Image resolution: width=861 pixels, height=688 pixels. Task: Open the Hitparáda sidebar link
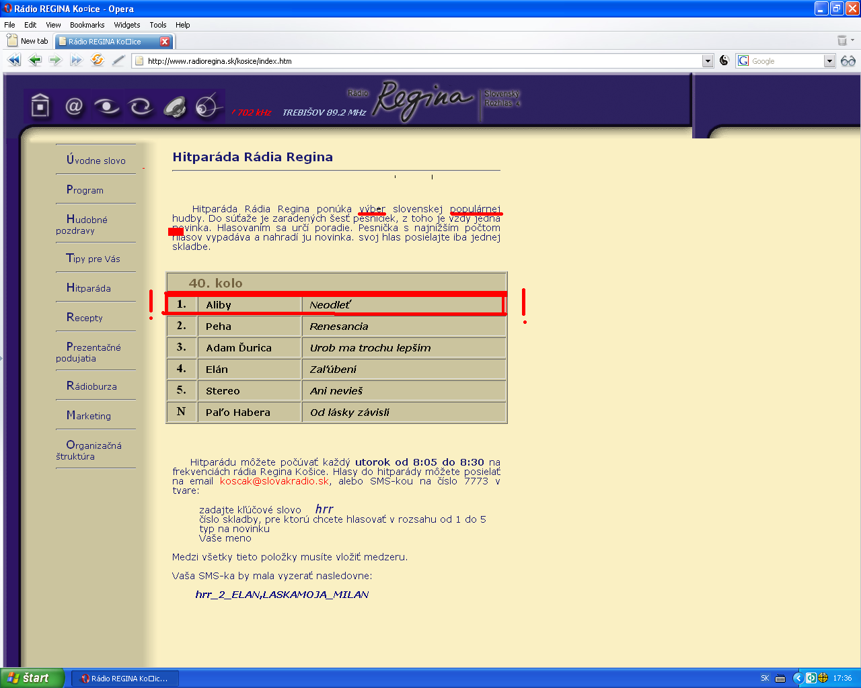88,288
